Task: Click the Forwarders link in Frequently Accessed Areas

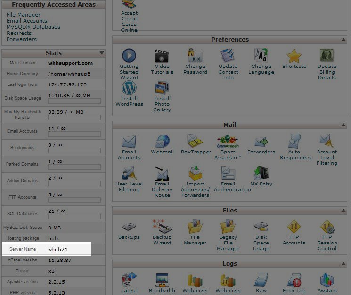Action: 22,39
